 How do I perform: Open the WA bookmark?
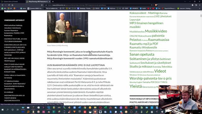coord(4,9)
